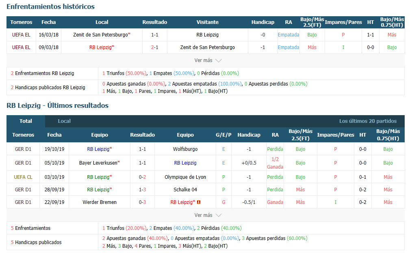Click the date 05/10/19
The image size is (412, 253).
pyautogui.click(x=54, y=163)
